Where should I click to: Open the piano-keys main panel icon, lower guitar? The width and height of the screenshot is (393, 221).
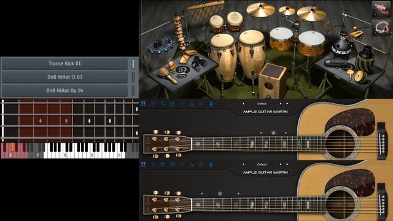(144, 165)
